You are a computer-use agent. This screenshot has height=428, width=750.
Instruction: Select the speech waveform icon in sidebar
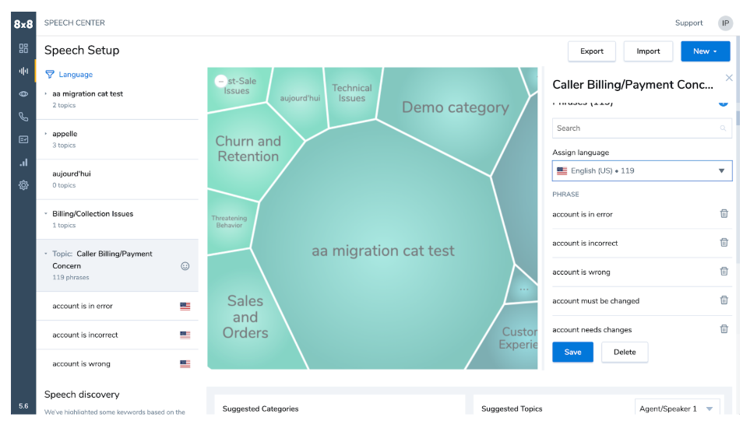tap(23, 71)
